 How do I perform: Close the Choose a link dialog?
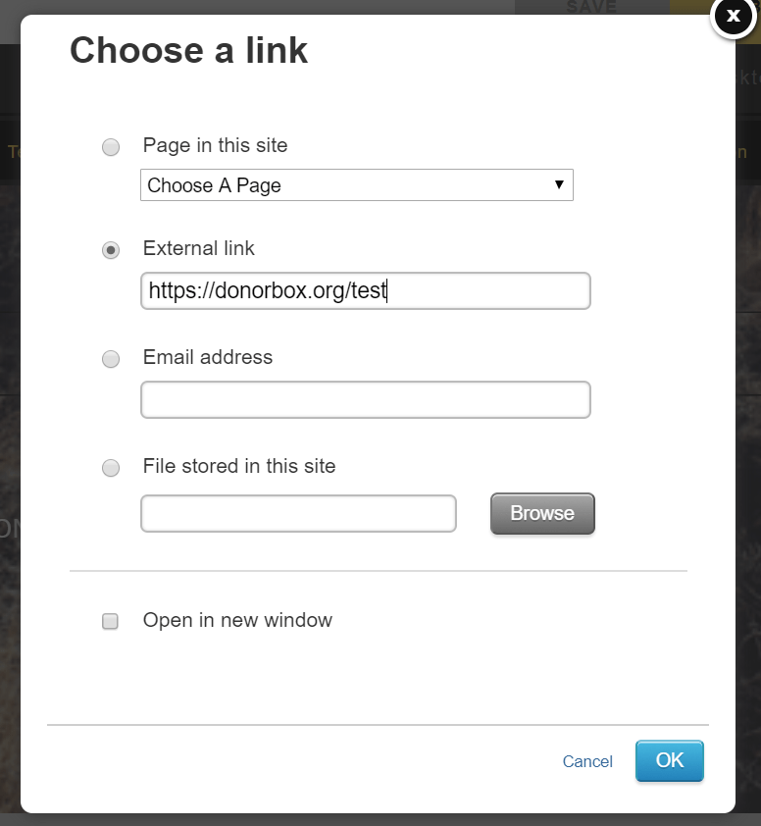click(x=733, y=17)
